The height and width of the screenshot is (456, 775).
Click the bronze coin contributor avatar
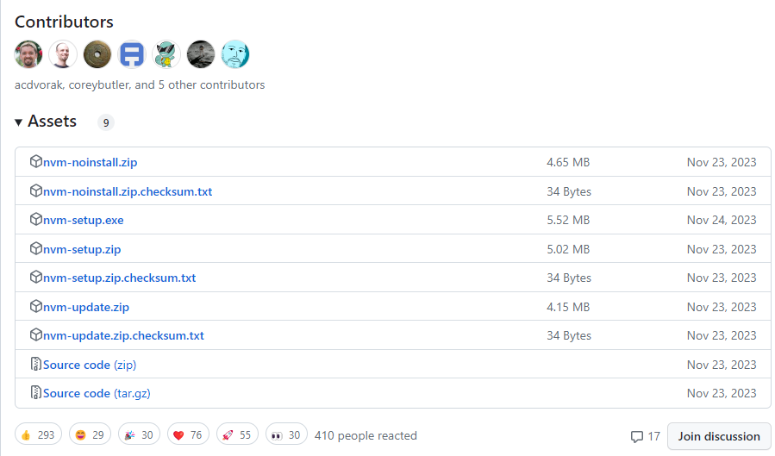click(97, 54)
